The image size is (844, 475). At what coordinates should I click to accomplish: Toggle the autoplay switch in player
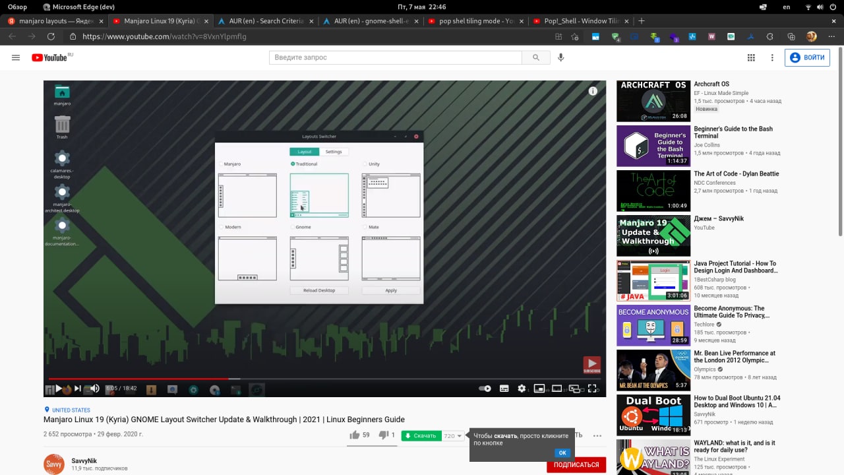click(x=485, y=389)
